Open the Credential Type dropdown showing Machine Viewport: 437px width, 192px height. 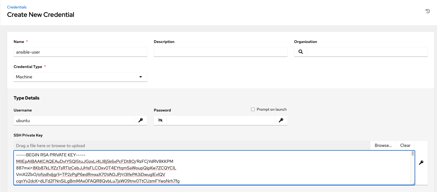click(x=80, y=77)
